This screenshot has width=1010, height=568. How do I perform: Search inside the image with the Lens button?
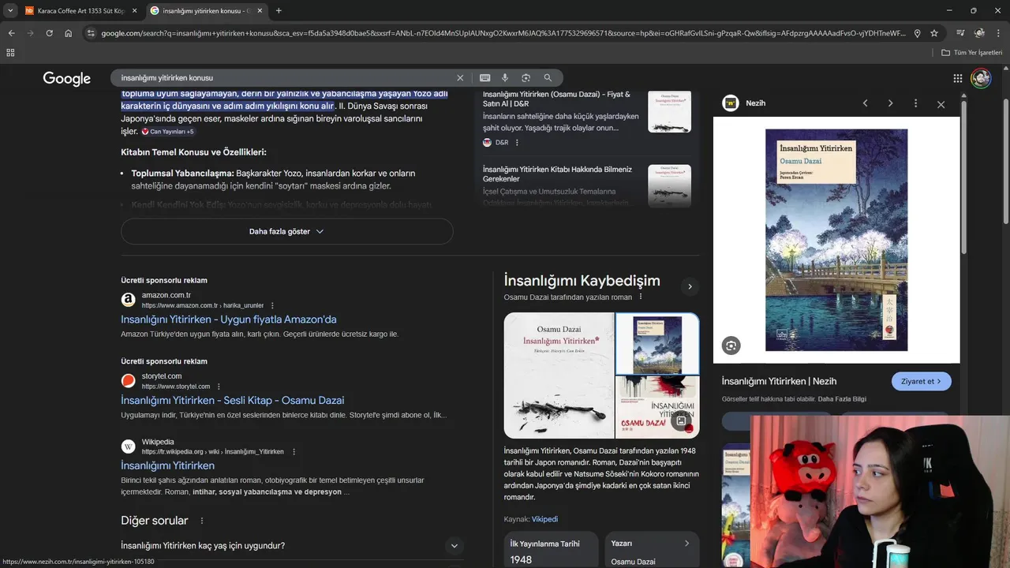point(731,345)
